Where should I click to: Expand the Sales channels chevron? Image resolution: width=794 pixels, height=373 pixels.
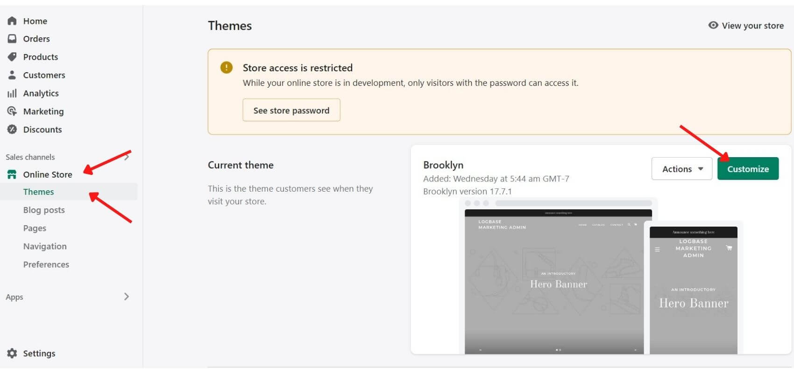pyautogui.click(x=127, y=157)
